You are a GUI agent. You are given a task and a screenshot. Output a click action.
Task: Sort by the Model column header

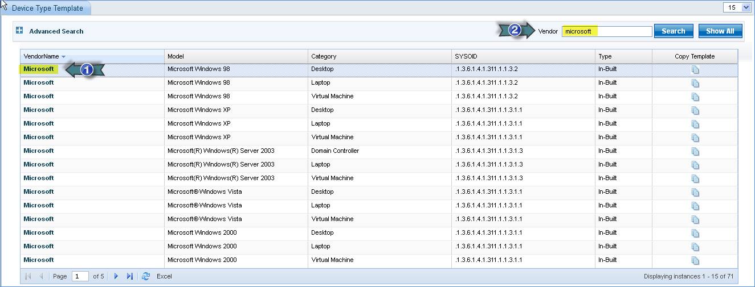[x=236, y=56]
